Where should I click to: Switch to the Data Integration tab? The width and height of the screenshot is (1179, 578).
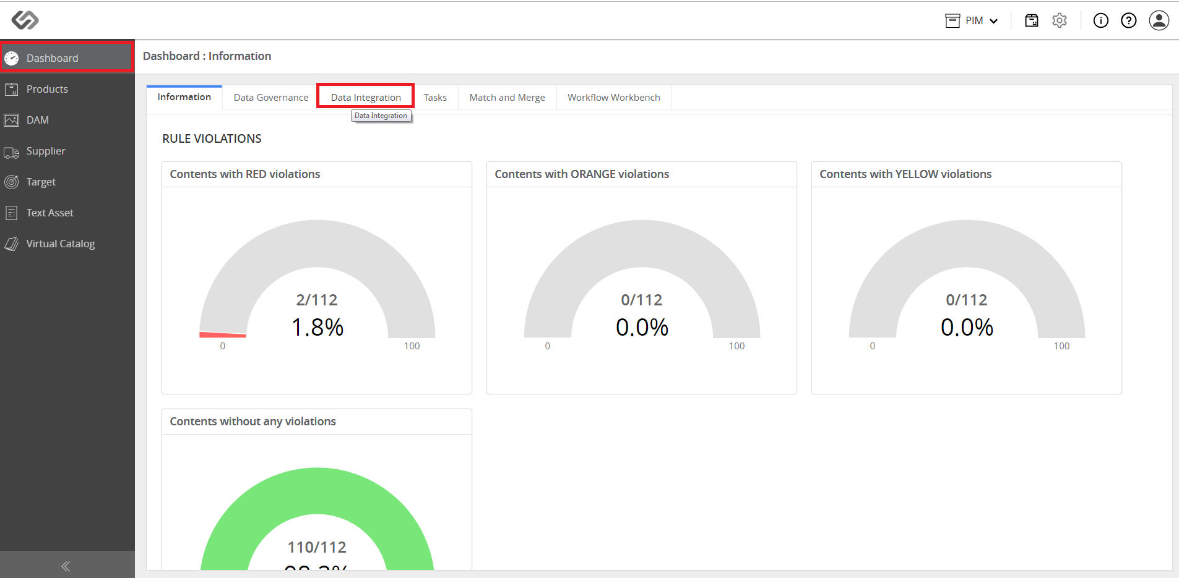point(366,97)
